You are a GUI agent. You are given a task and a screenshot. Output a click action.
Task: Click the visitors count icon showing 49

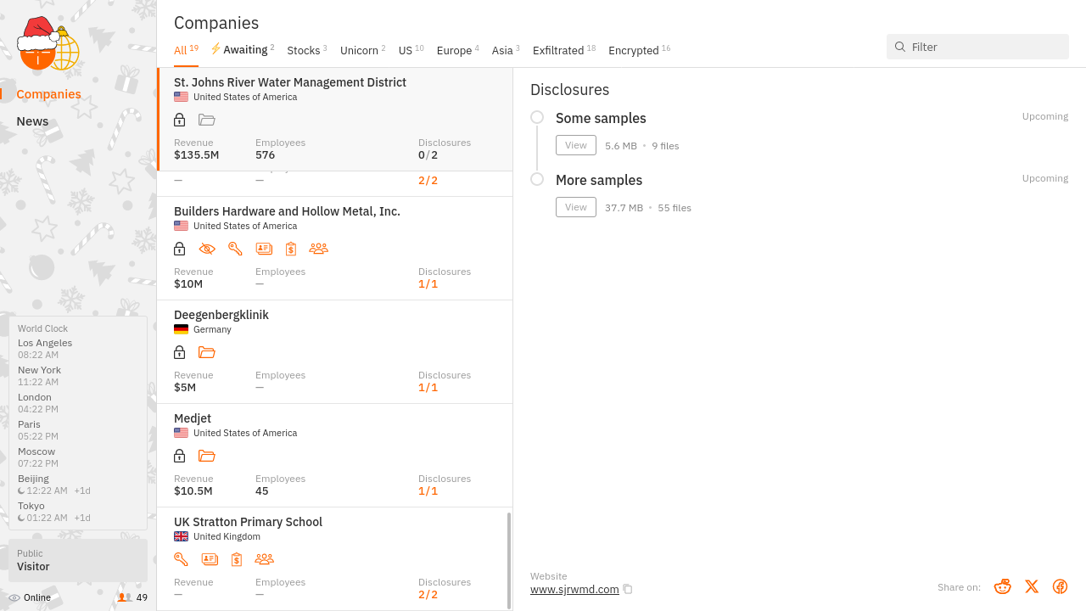125,597
